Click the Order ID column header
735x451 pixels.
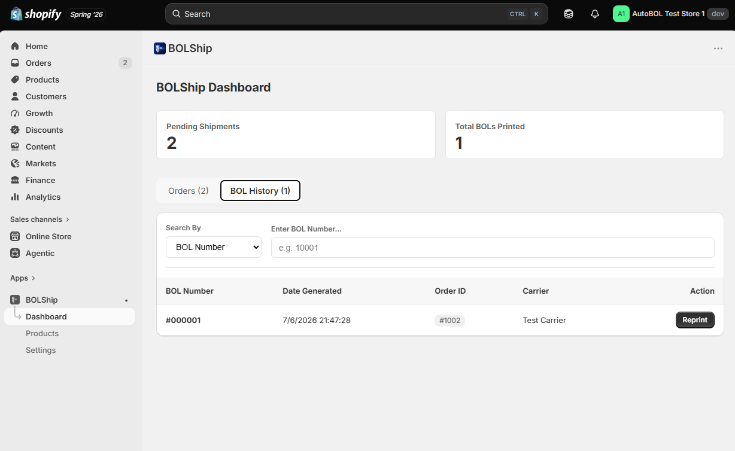(x=450, y=291)
